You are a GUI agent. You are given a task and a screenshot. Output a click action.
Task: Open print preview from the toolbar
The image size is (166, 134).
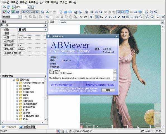point(80,12)
